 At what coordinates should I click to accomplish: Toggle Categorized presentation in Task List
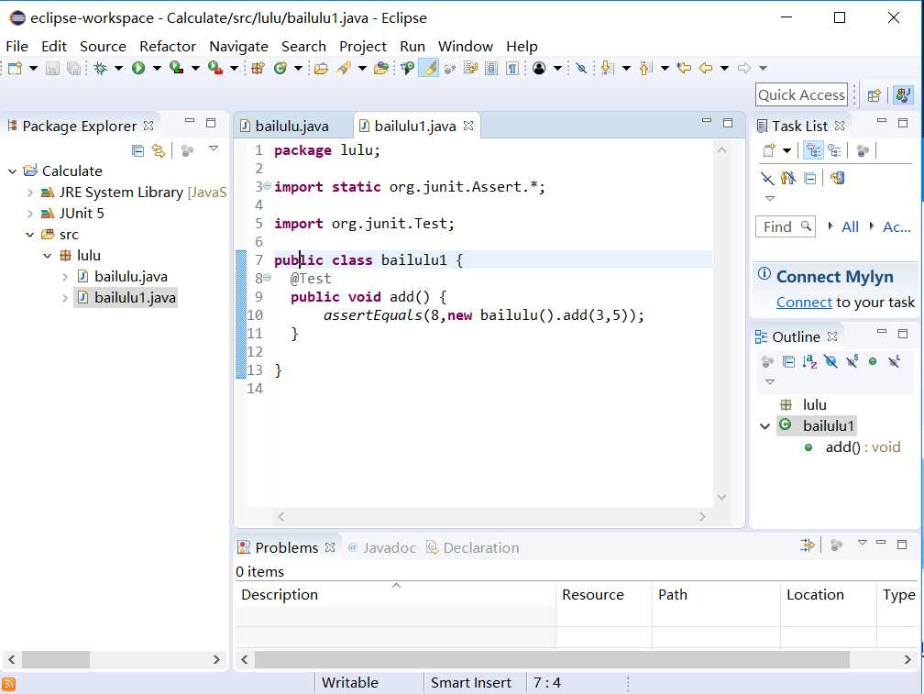pyautogui.click(x=813, y=150)
